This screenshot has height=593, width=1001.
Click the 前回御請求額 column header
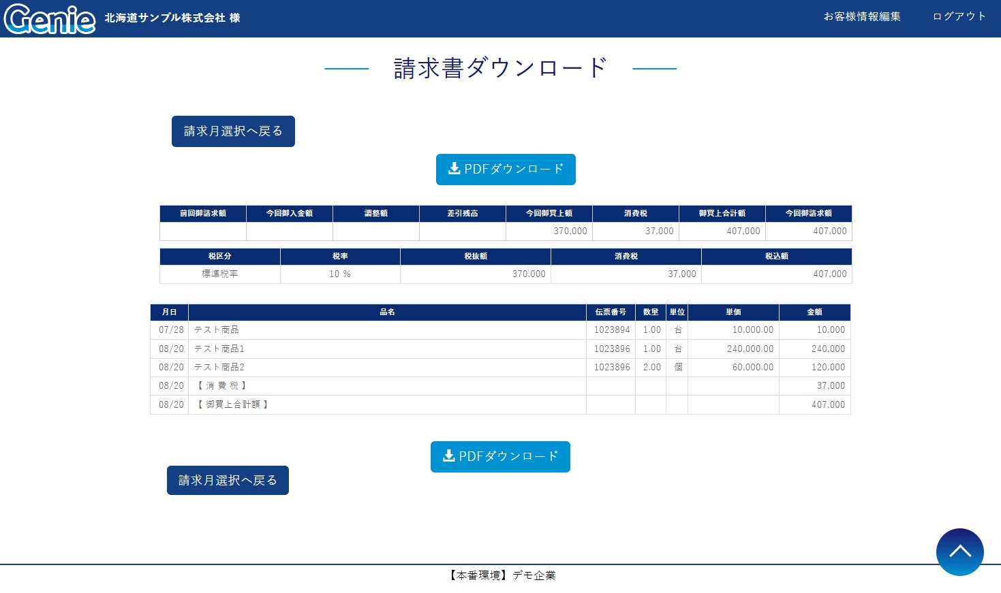tap(203, 214)
